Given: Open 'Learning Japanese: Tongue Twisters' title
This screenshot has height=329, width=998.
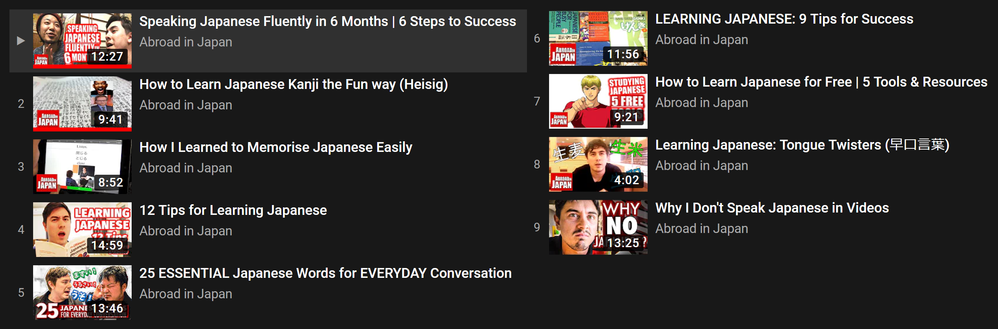Looking at the screenshot, I should click(x=802, y=145).
